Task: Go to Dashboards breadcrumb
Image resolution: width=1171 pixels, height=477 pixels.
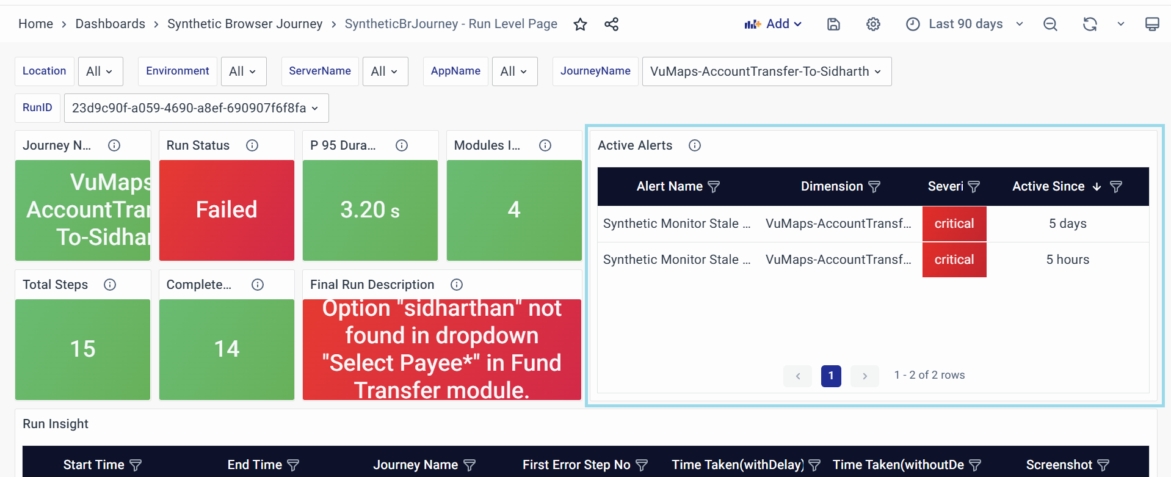Action: coord(110,24)
